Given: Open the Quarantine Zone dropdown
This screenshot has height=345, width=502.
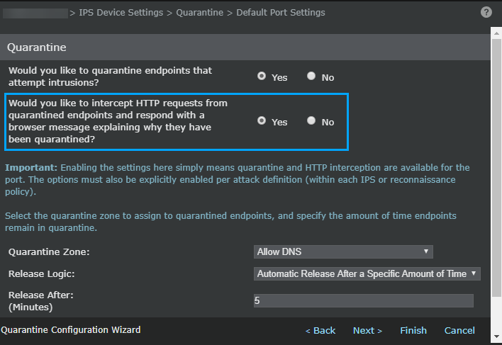Looking at the screenshot, I should click(x=343, y=251).
